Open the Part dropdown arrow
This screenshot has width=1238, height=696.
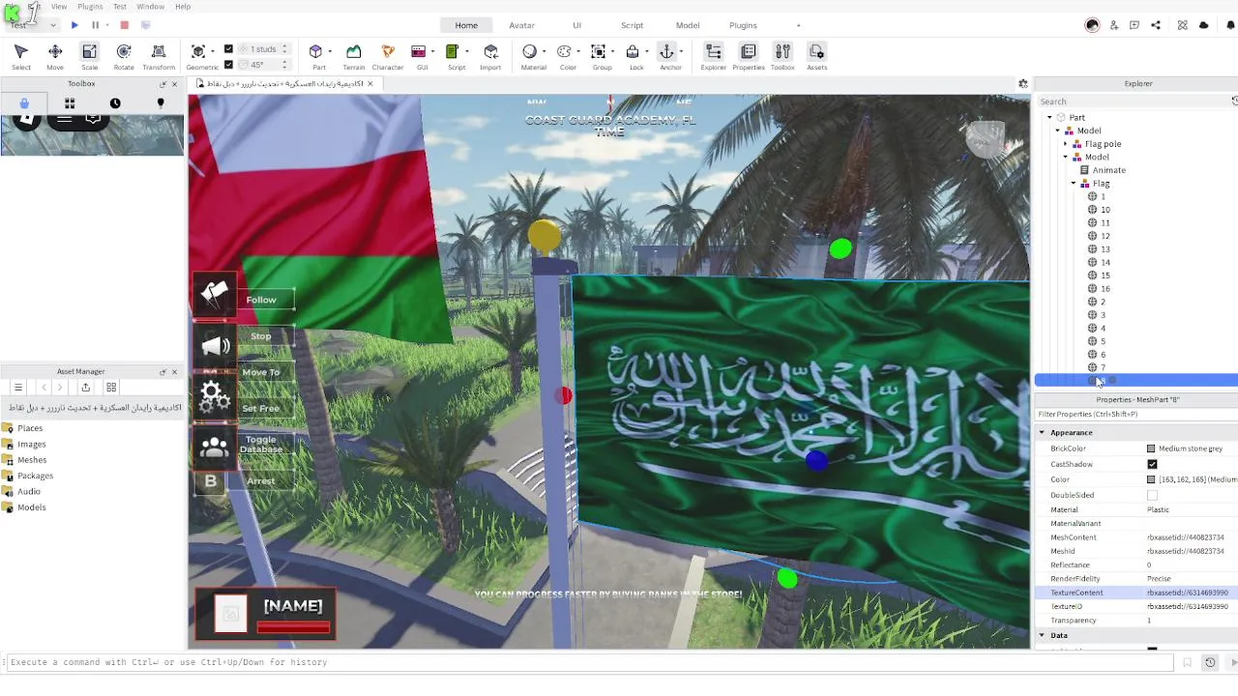(x=330, y=51)
